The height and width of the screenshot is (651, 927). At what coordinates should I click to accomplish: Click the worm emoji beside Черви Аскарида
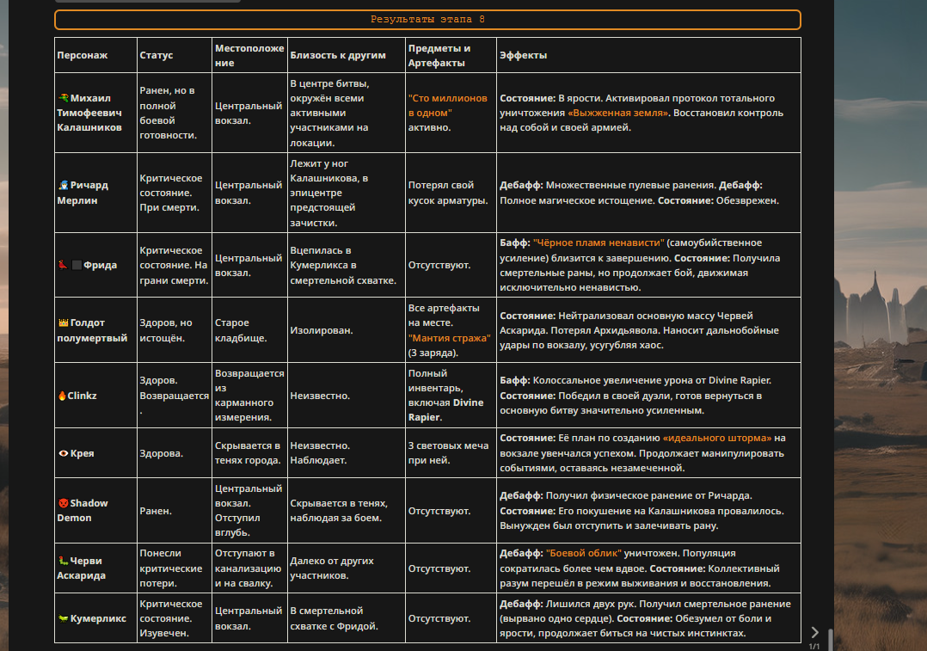pyautogui.click(x=64, y=561)
